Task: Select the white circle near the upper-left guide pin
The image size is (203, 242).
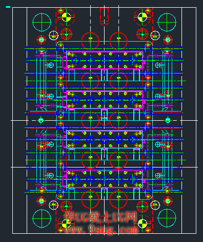Action: point(54,35)
